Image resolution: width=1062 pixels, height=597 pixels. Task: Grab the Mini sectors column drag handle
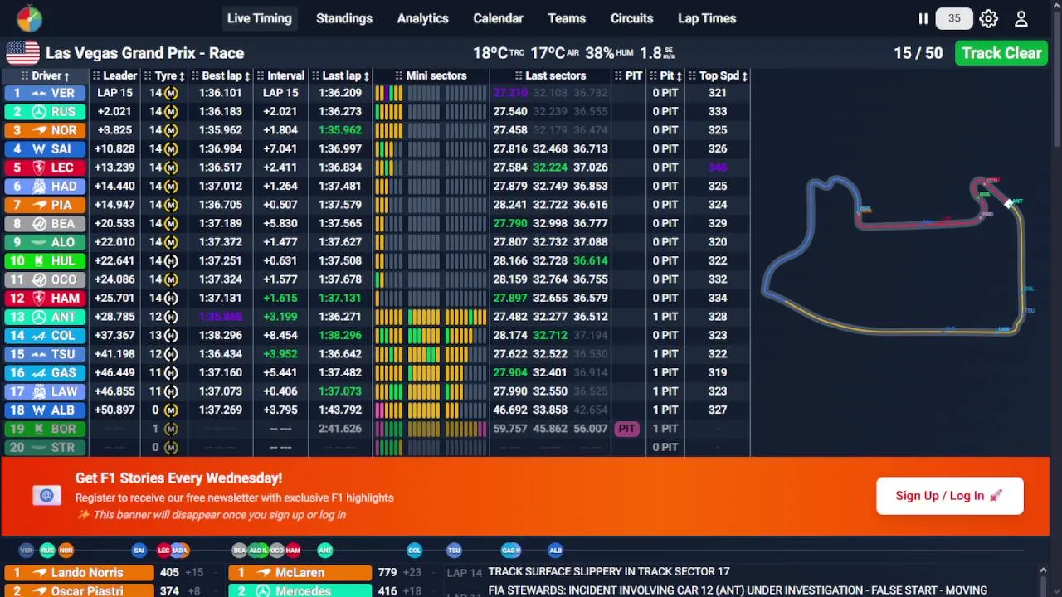399,76
